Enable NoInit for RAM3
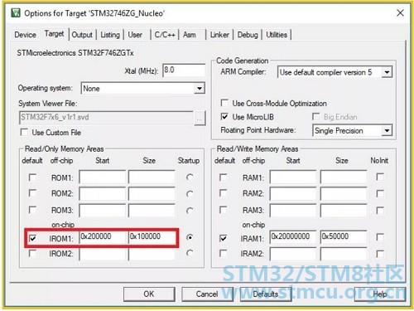The image size is (414, 311). [380, 211]
